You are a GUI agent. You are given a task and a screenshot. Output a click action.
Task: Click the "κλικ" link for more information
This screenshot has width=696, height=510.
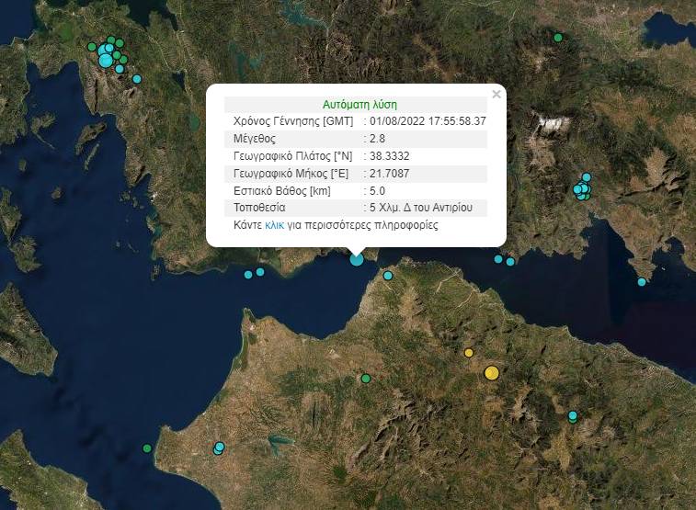274,224
